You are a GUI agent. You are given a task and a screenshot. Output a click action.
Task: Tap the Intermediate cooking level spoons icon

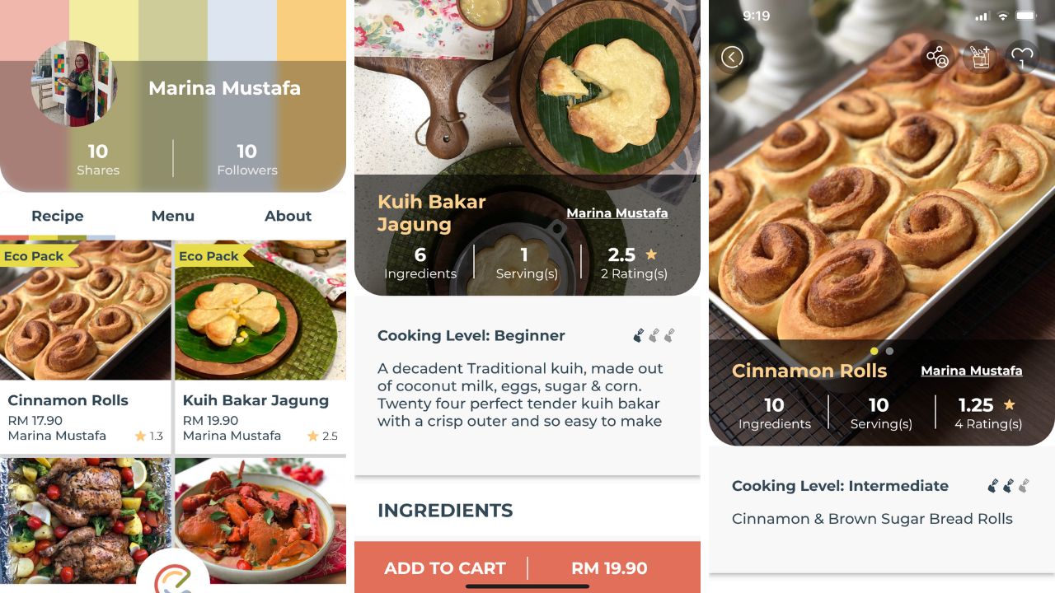[1009, 486]
